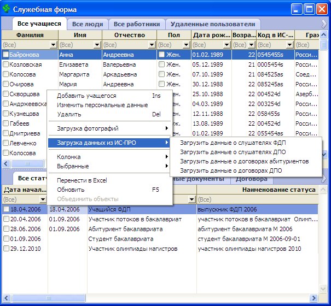Switch to the Договора tab
This screenshot has width=331, height=306.
tap(251, 179)
